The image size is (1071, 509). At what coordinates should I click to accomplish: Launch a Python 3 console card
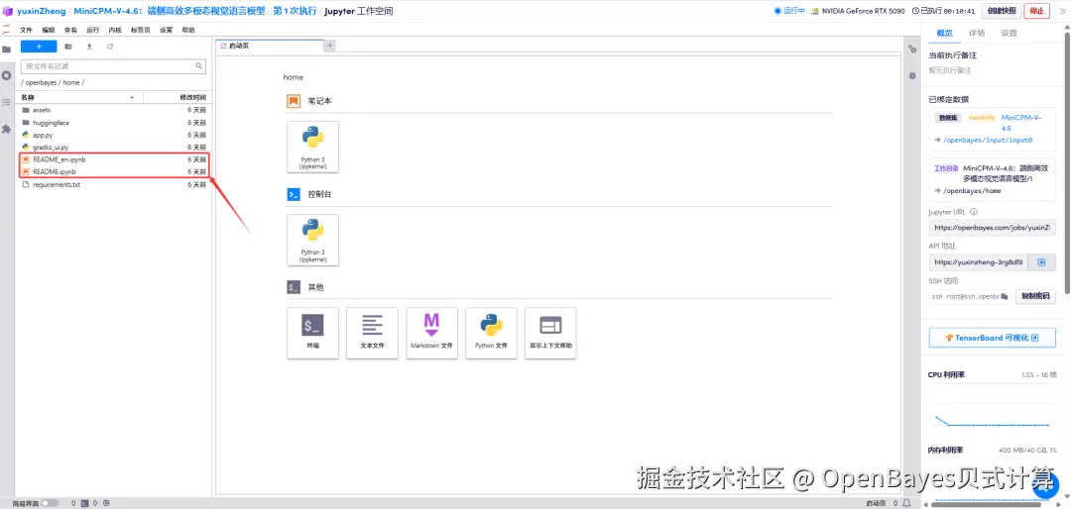[x=312, y=241]
